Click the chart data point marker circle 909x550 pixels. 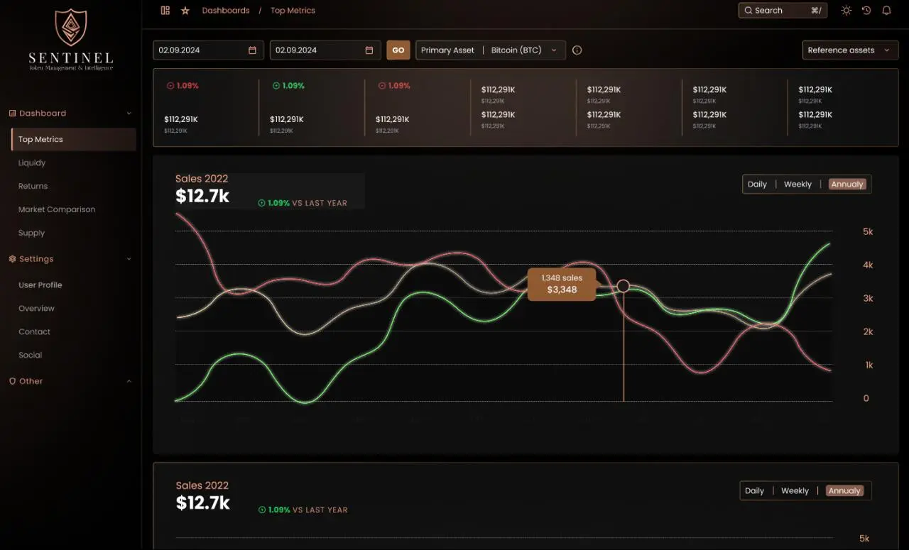pyautogui.click(x=623, y=286)
